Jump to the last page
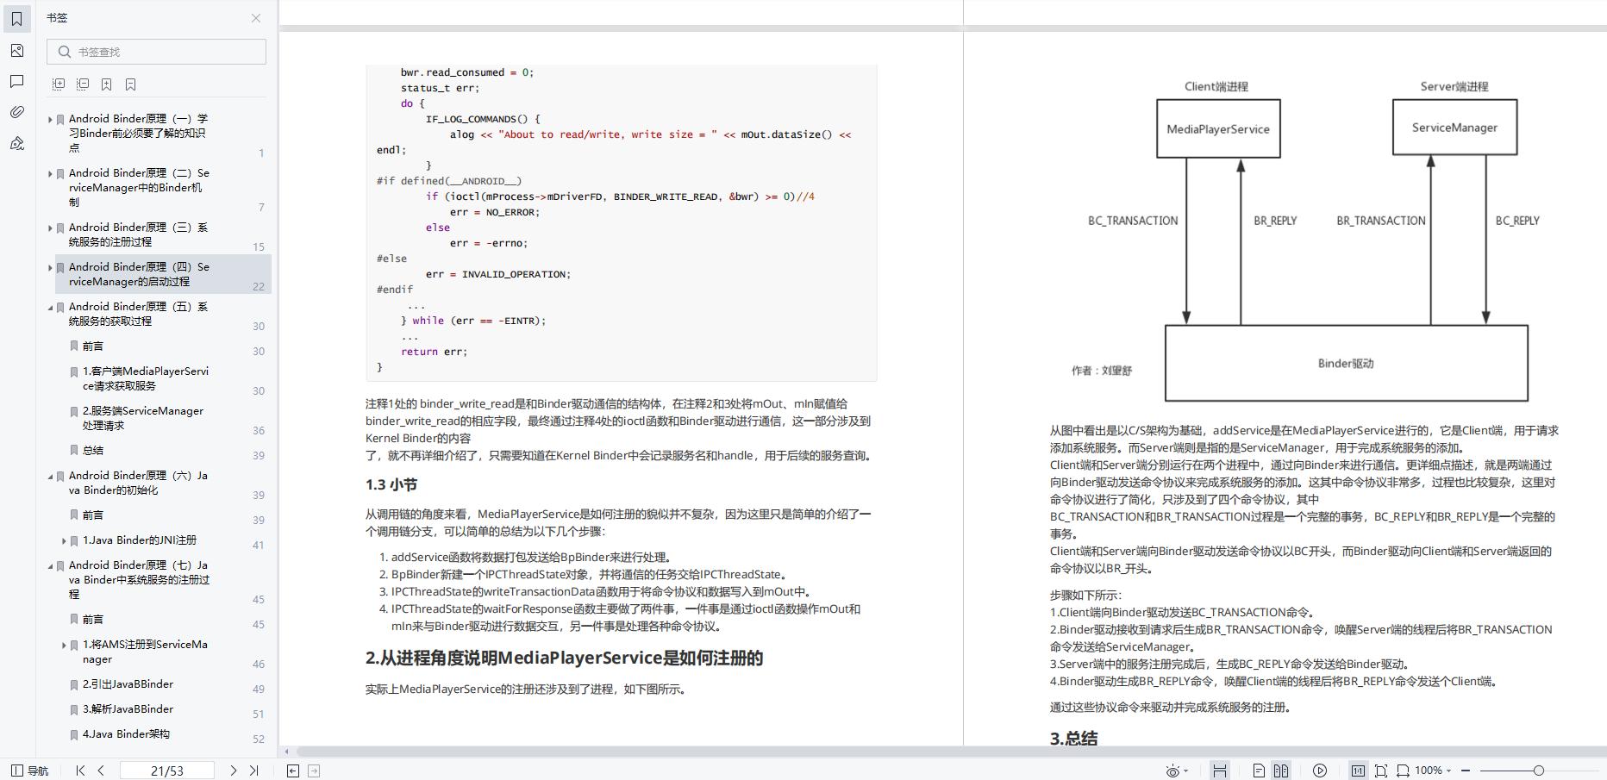This screenshot has height=780, width=1607. pos(253,771)
